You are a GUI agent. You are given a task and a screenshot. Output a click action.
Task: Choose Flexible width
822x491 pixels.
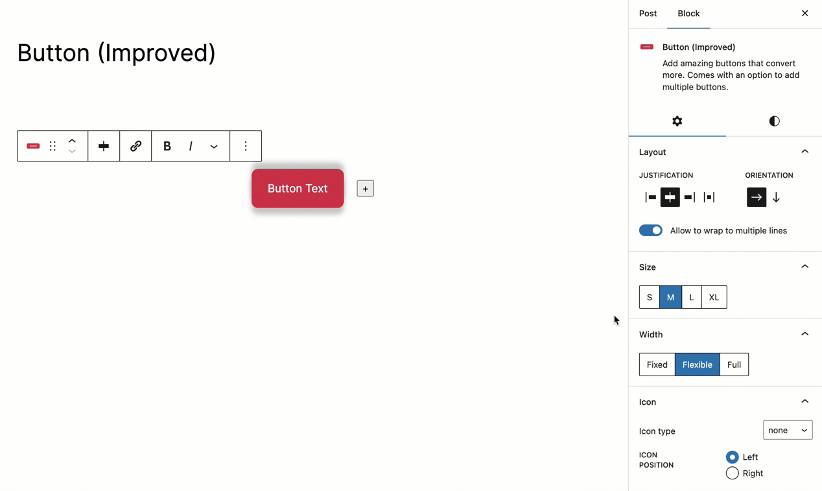pos(698,365)
